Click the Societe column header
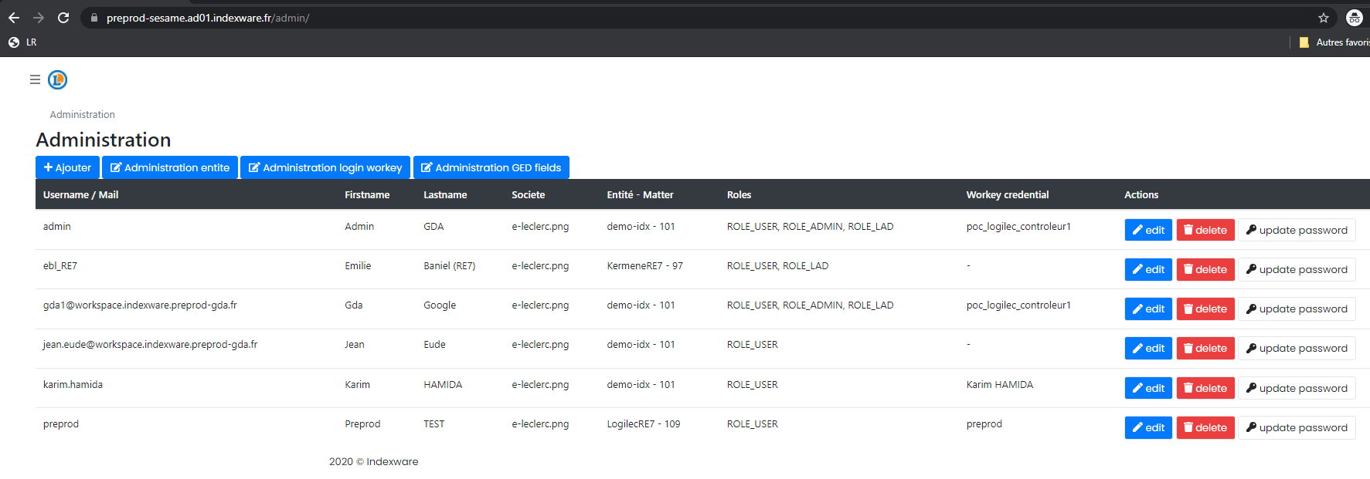 (x=529, y=194)
